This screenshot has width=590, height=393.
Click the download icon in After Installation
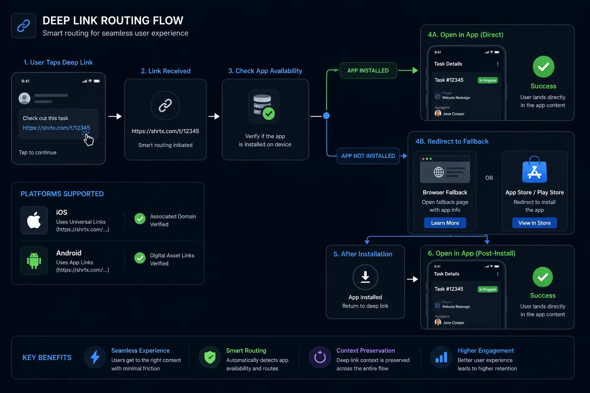365,277
